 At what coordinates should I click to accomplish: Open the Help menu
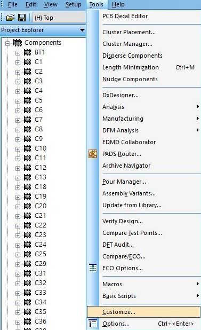(x=118, y=4)
